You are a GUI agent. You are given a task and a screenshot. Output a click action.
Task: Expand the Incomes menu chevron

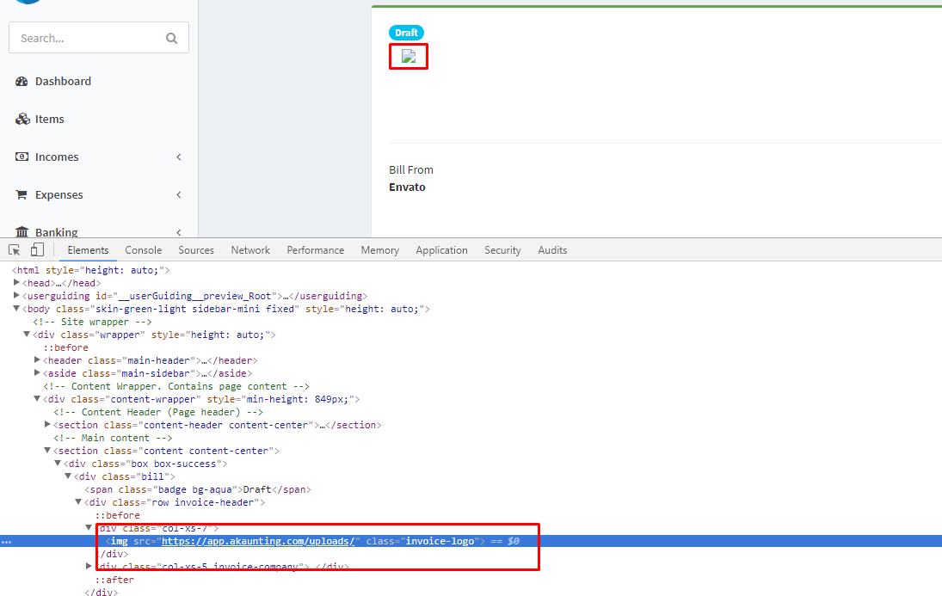pyautogui.click(x=178, y=157)
